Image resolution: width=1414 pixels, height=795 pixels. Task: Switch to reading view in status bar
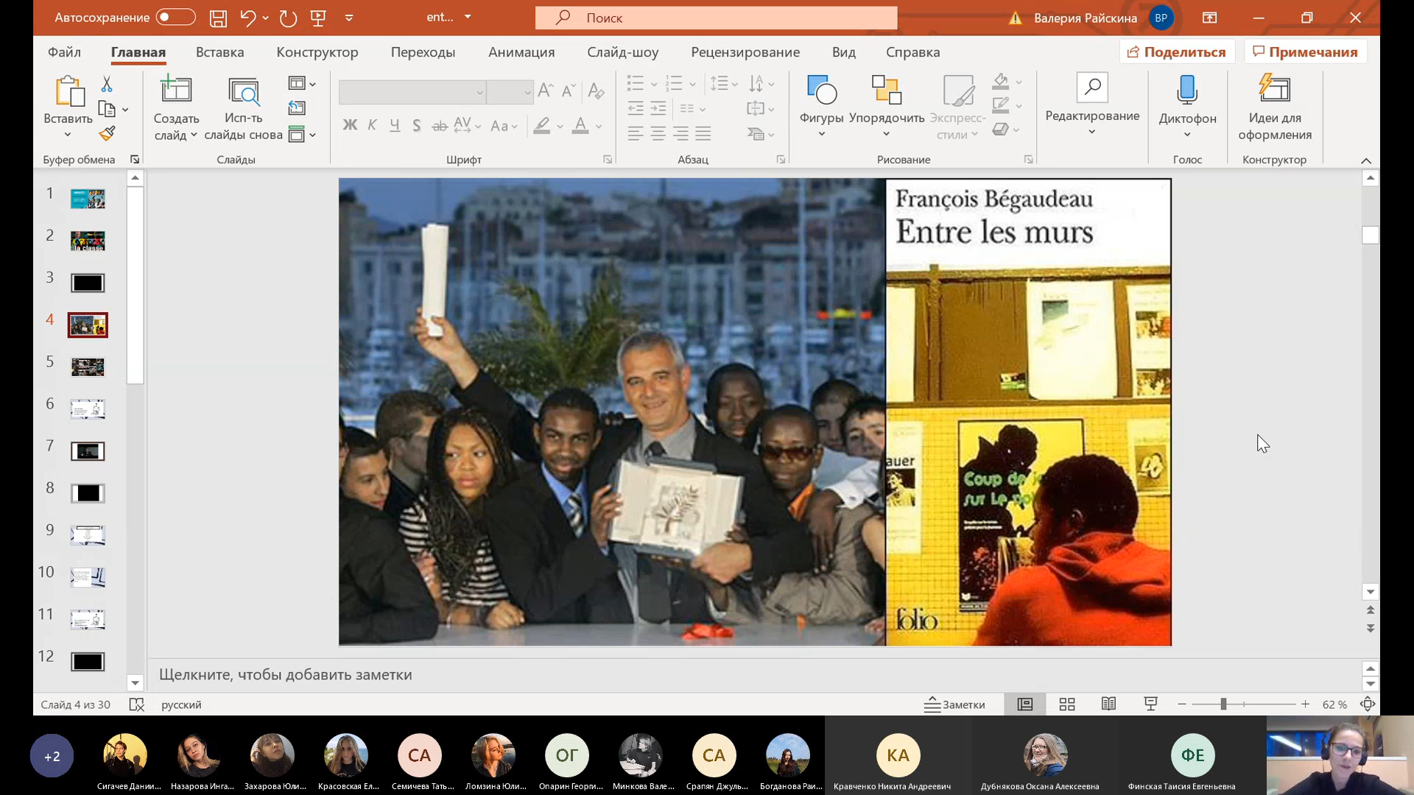1108,704
